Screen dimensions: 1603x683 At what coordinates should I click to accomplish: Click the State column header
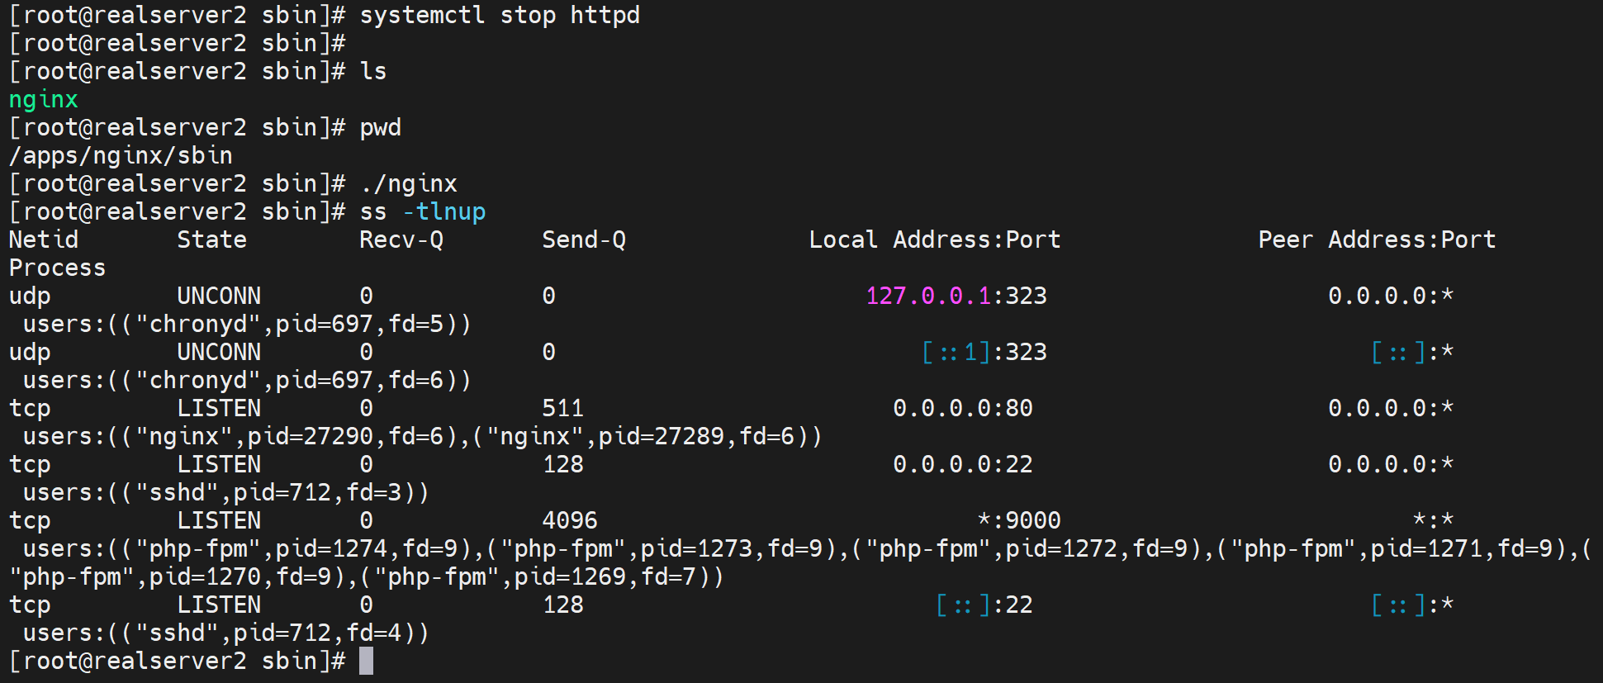click(x=211, y=240)
